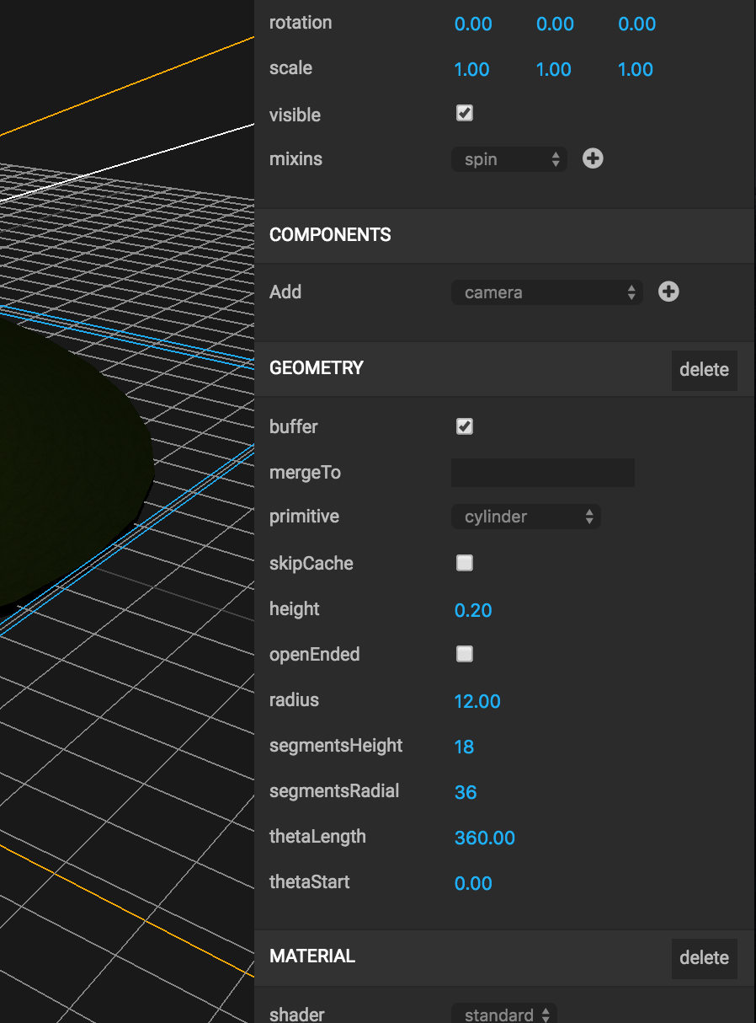Click the segmentsRadial value of 36
The image size is (756, 1023).
[466, 792]
